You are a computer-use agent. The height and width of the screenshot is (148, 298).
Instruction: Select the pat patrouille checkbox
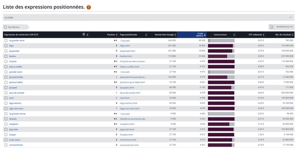point(6,77)
